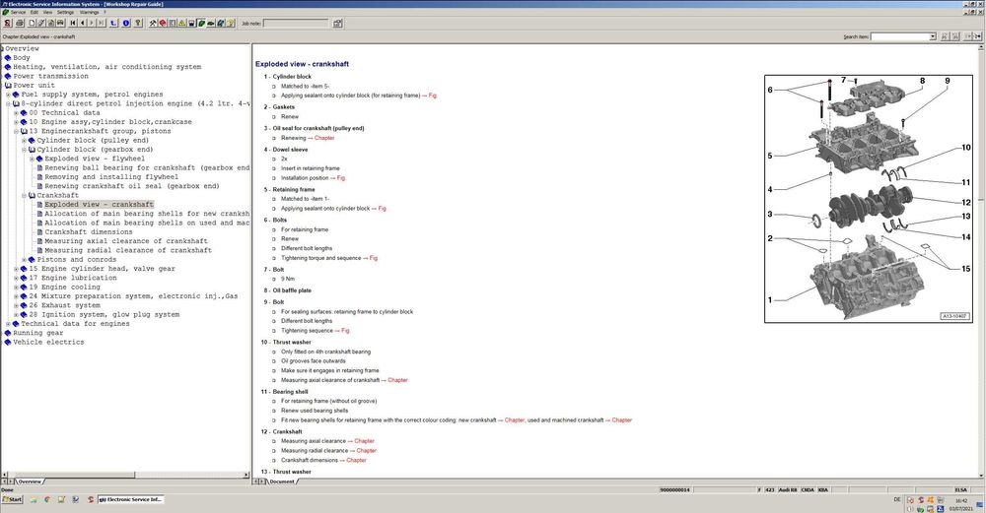Screen dimensions: 986x513
Task: Click the yellow warning triangle icon
Action: (181, 24)
